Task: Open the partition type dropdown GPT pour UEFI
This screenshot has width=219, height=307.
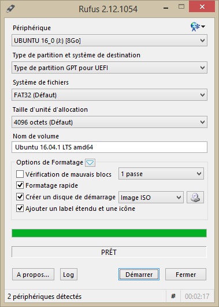Action: click(x=109, y=68)
